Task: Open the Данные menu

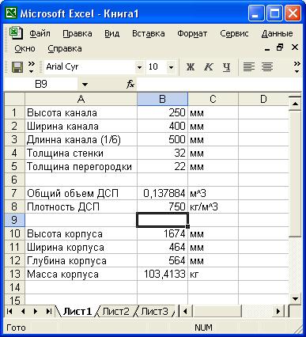Action: 277,33
